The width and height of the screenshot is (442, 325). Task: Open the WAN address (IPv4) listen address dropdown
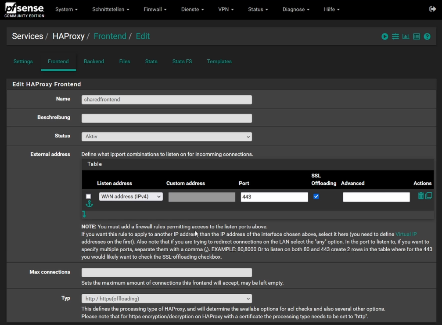click(131, 197)
